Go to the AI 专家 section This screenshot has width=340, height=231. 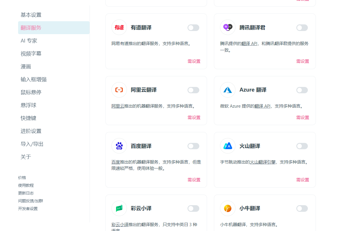coord(54,41)
